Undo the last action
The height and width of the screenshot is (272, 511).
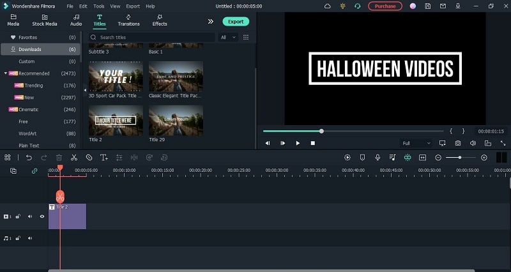29,158
